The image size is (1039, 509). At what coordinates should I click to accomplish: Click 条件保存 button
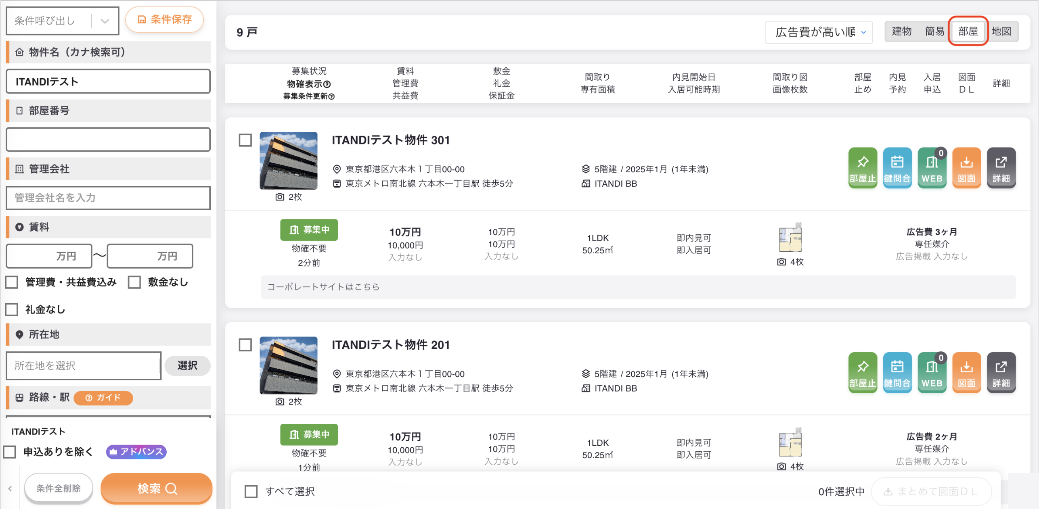(164, 19)
